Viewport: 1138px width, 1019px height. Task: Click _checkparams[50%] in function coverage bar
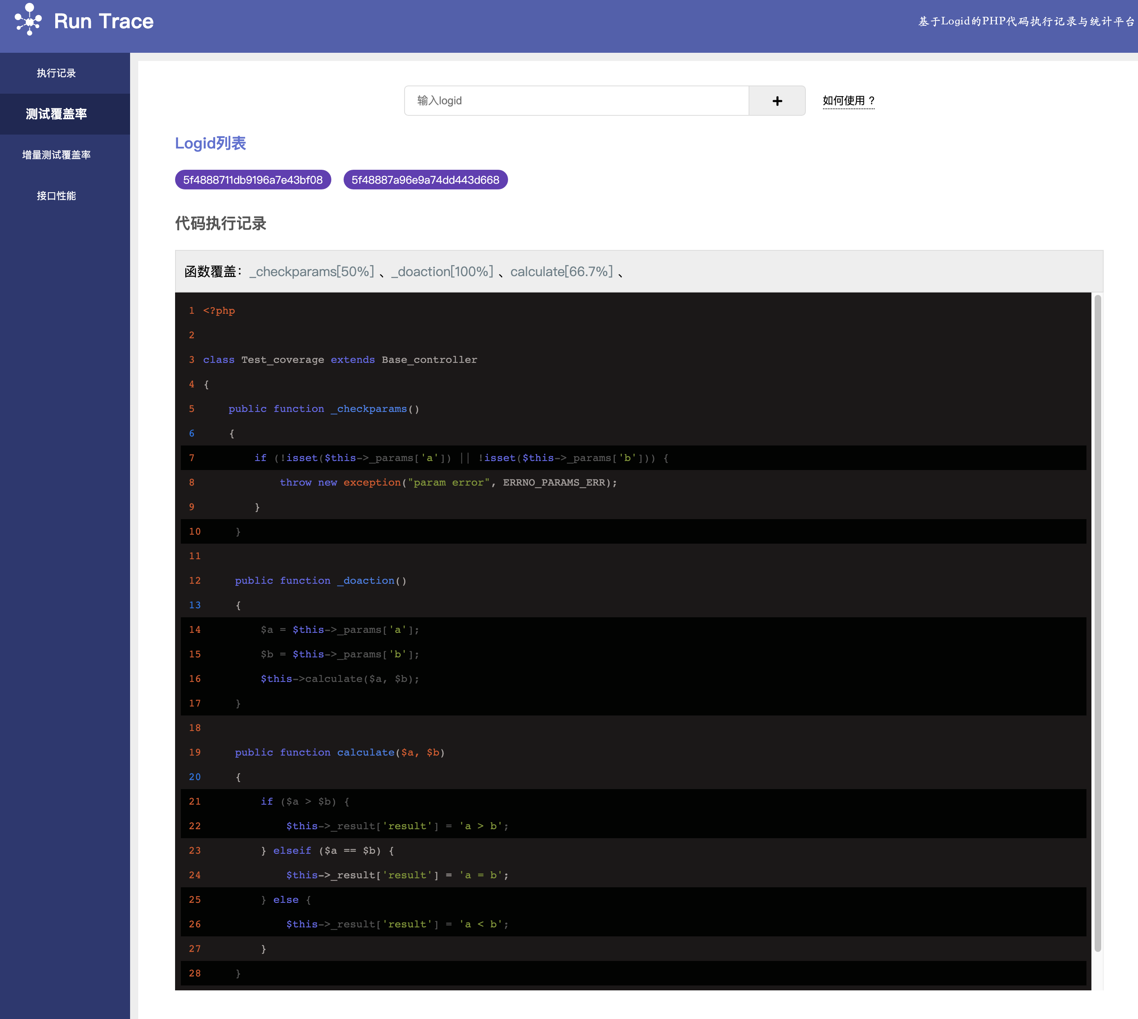(312, 272)
